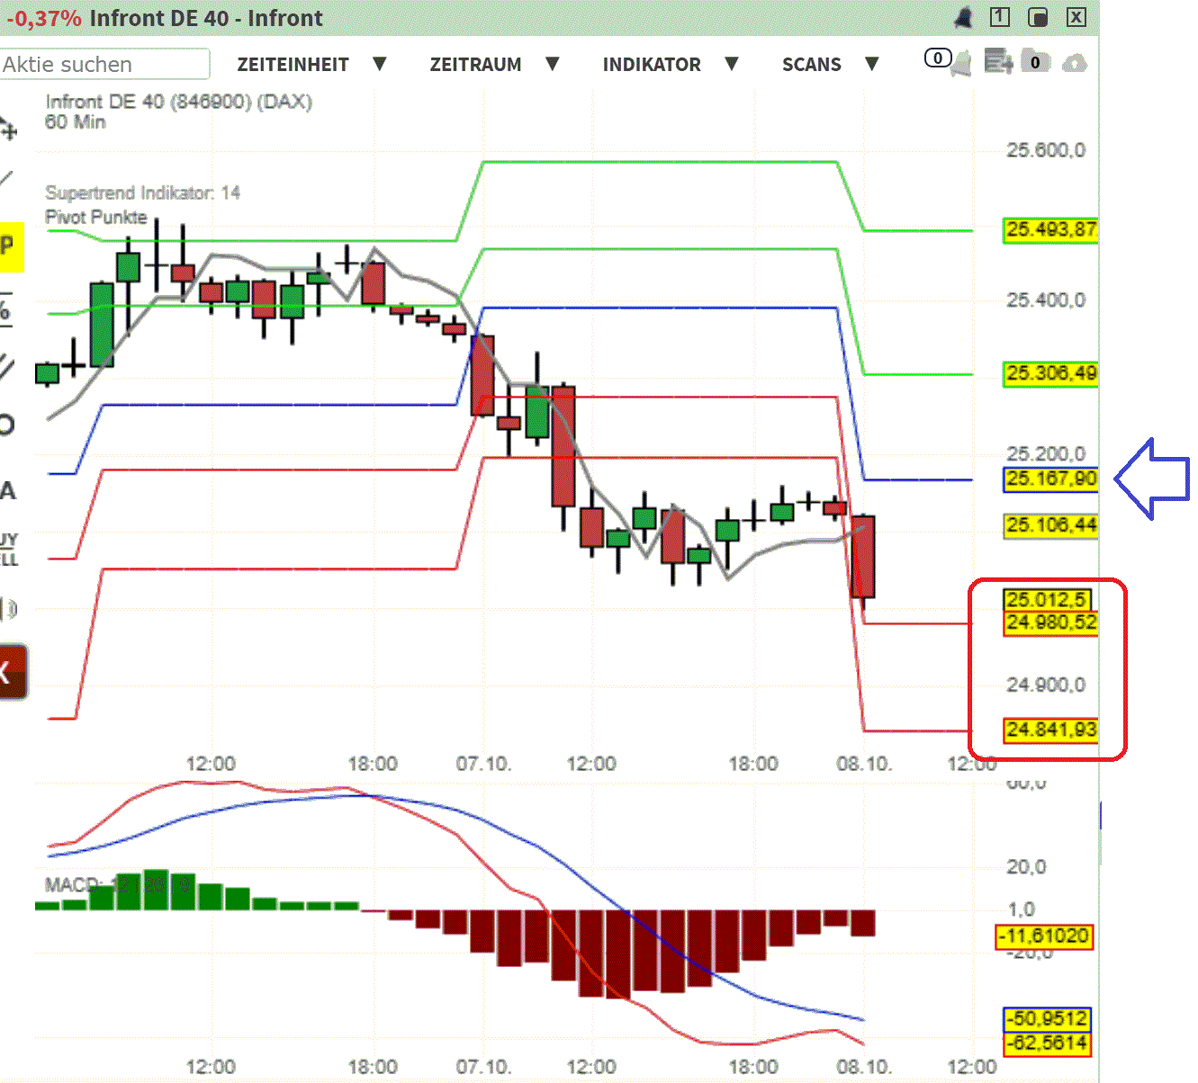
Task: Click the 24.841,93 support price label
Action: [x=1050, y=729]
